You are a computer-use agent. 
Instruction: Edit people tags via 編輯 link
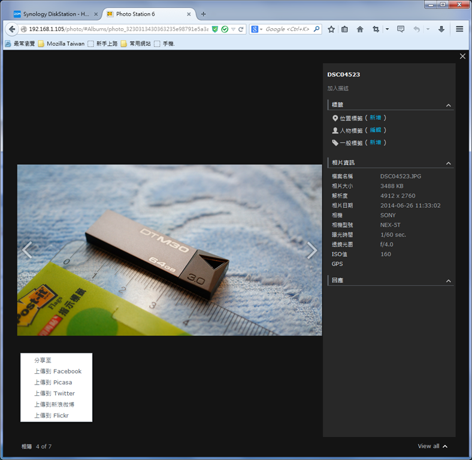(x=376, y=130)
